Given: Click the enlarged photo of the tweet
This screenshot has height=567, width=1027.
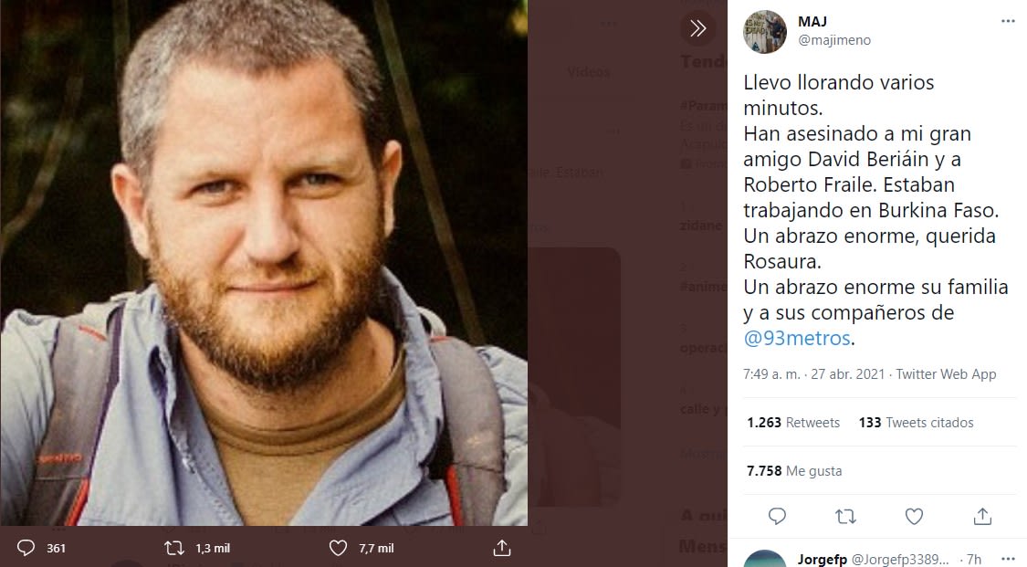Looking at the screenshot, I should point(264,263).
